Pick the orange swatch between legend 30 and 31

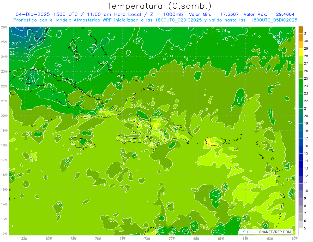click(301, 37)
